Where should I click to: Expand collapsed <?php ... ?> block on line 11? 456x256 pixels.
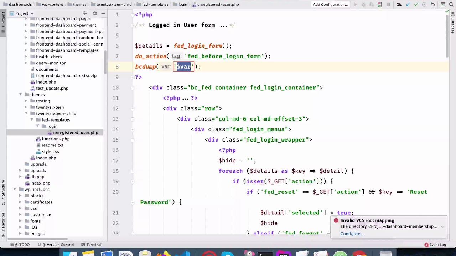tap(180, 98)
